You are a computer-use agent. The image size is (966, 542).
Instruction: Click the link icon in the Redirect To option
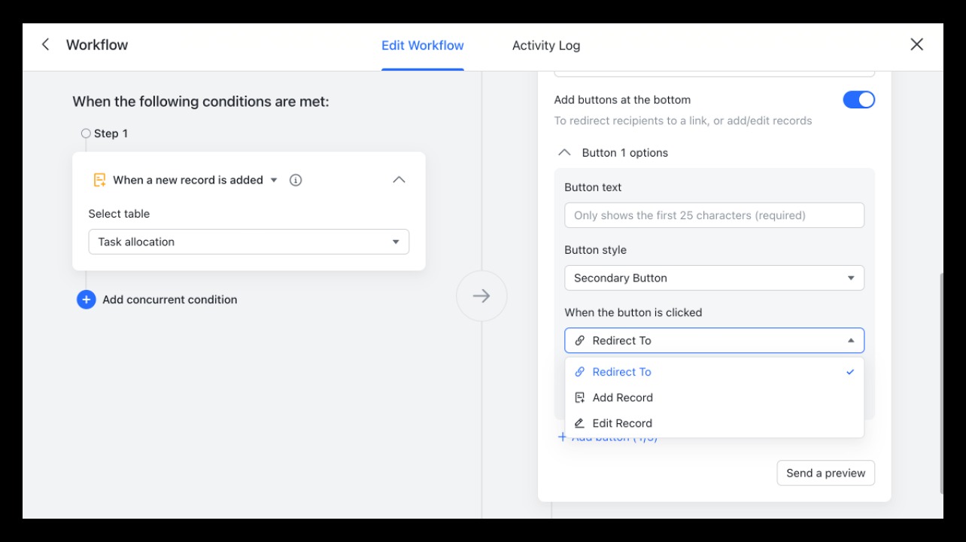[x=579, y=372]
